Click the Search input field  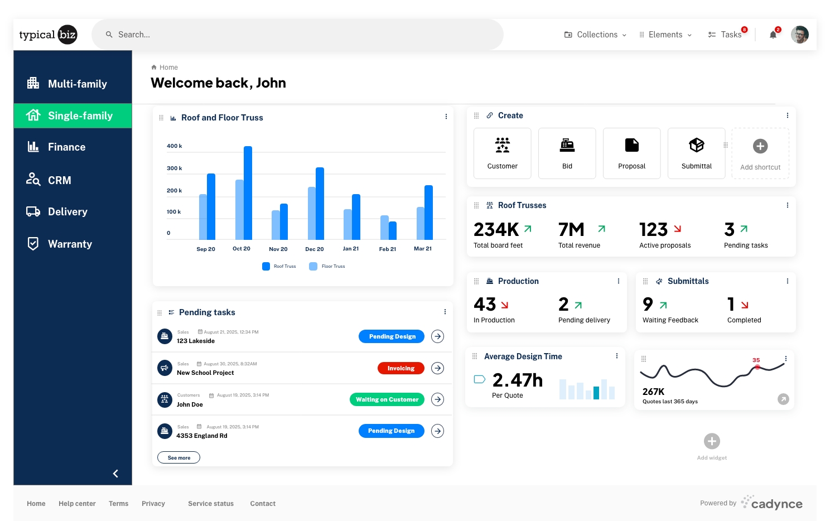297,35
